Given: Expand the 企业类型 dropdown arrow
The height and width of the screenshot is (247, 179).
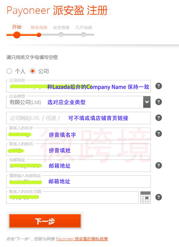Looking at the screenshot, I should click(x=147, y=102).
